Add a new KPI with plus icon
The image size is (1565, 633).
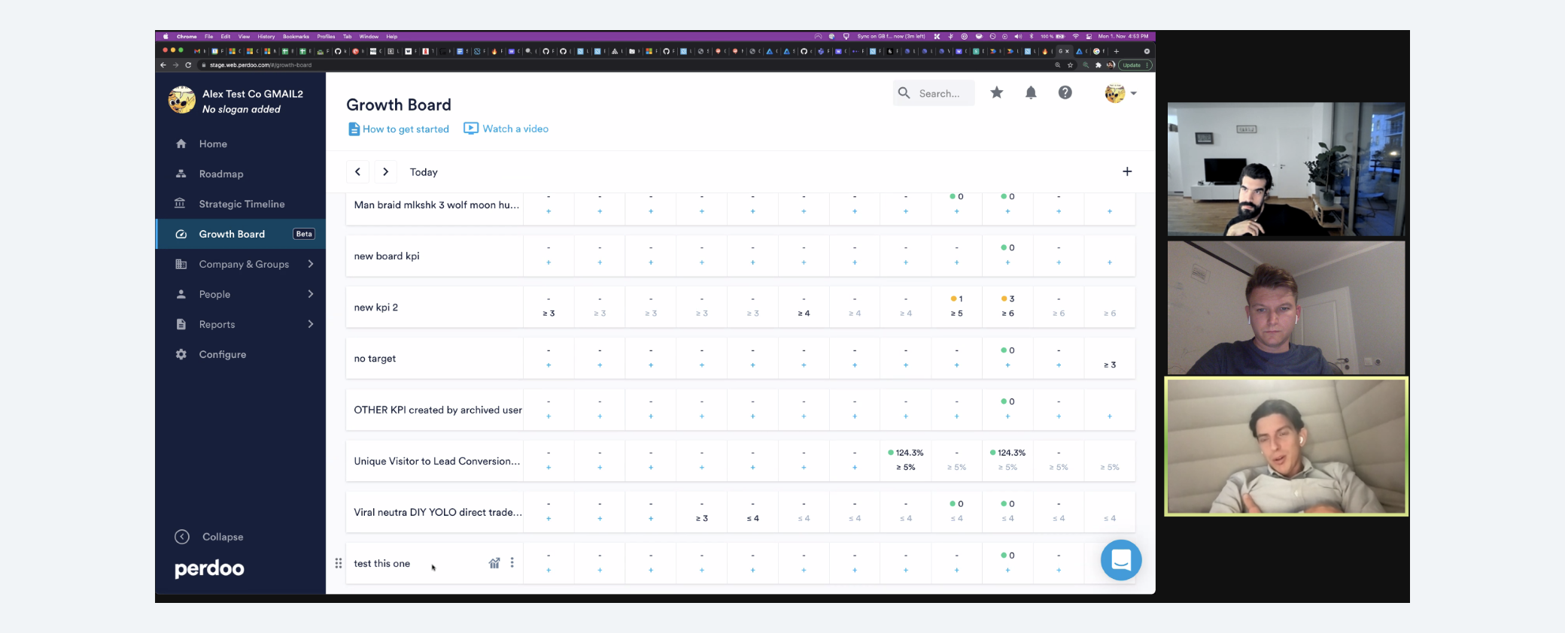point(1126,171)
